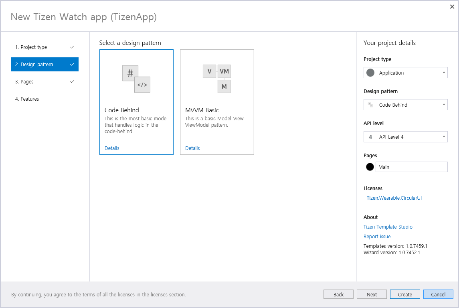Click the API level 4 number icon
The image size is (459, 308).
[370, 137]
